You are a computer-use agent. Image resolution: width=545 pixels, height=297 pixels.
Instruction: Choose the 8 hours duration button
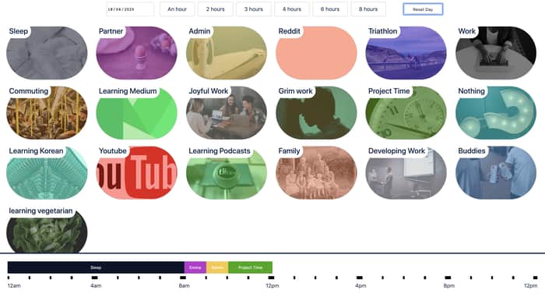pyautogui.click(x=368, y=9)
